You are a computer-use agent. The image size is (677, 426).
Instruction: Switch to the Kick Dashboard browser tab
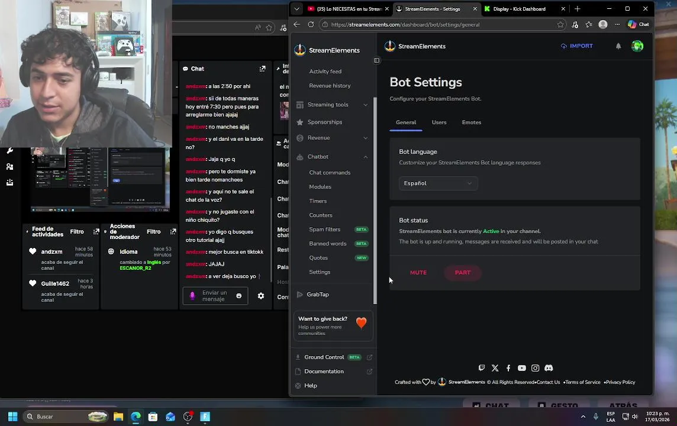coord(524,9)
